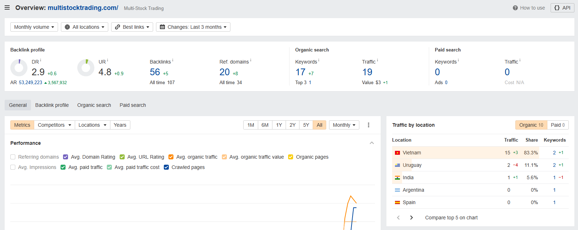
Task: Toggle Avg. organic traffic checkbox
Action: [x=171, y=157]
